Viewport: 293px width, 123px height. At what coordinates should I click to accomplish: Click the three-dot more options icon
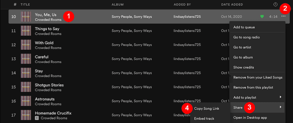click(x=284, y=16)
